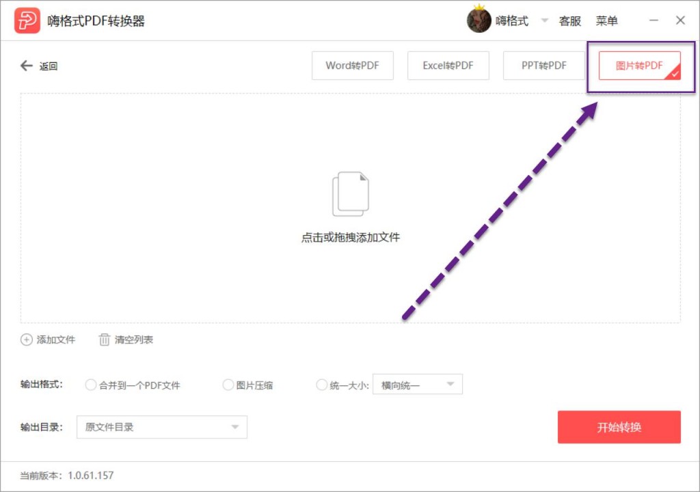Click 点击或拖拽添加文件 text to add files
The width and height of the screenshot is (700, 492).
(x=351, y=237)
